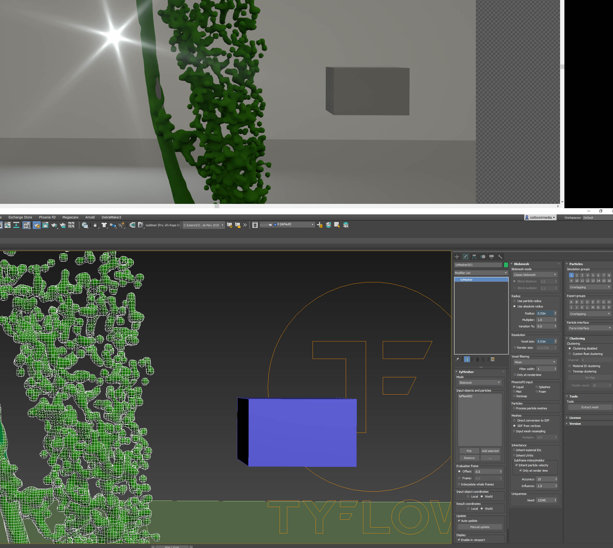613x548 pixels.
Task: Open the Modifier List dropdown
Action: (481, 273)
